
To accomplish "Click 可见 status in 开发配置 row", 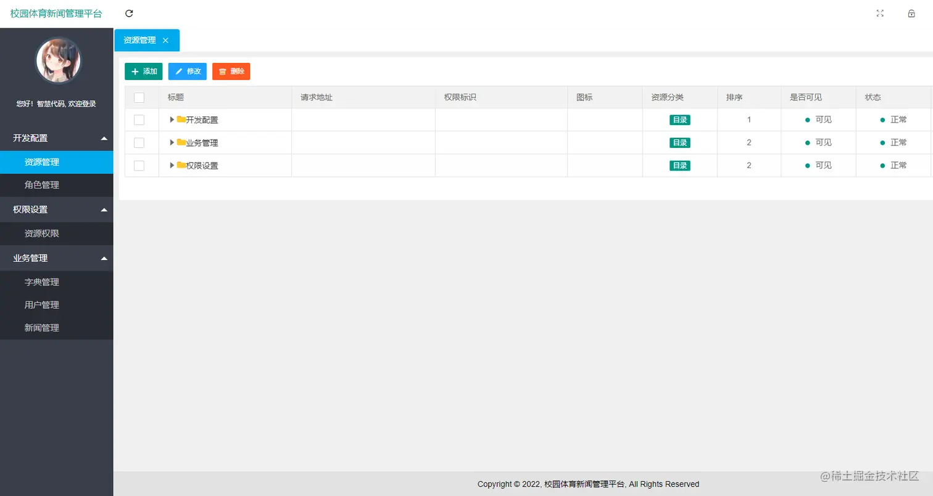I will (818, 120).
